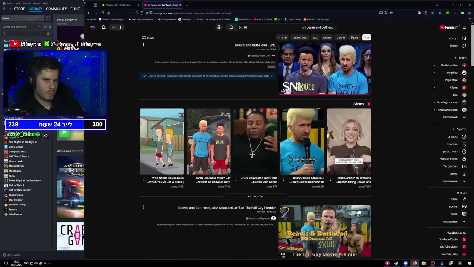Click the YouTube search magnifier button

click(231, 27)
